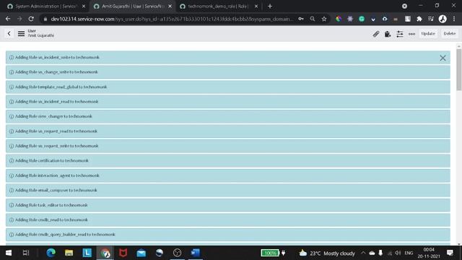Open more options ellipsis in form header

(411, 34)
